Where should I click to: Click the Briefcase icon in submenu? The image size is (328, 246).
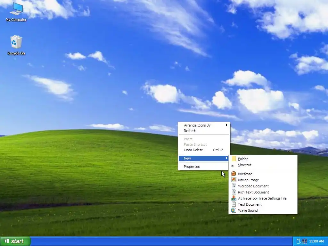[x=234, y=174]
